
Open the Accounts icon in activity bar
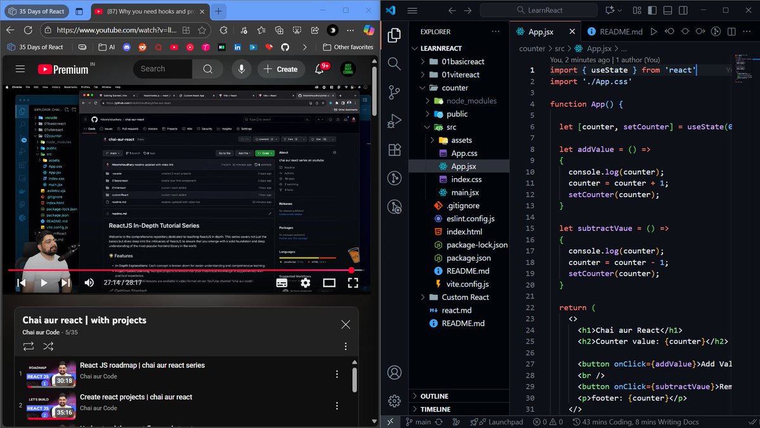click(394, 372)
